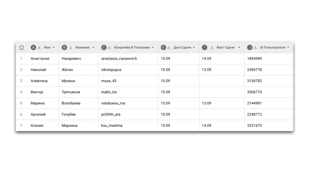Click the column E letter badge
Screen dimensions: 309x173
pos(163,48)
